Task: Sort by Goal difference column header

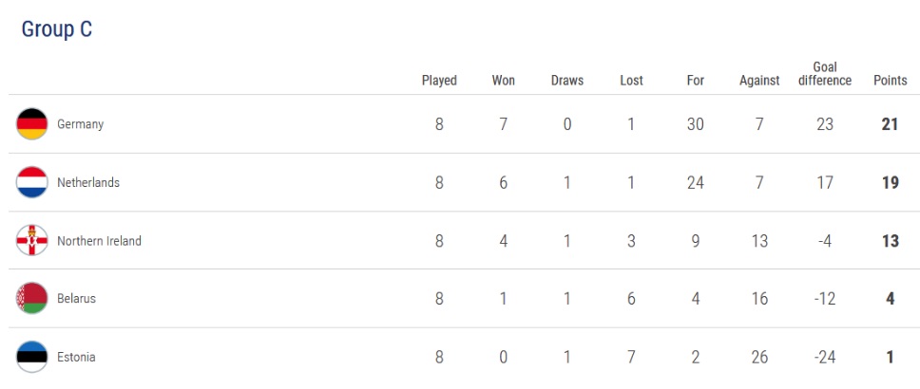Action: click(x=825, y=74)
